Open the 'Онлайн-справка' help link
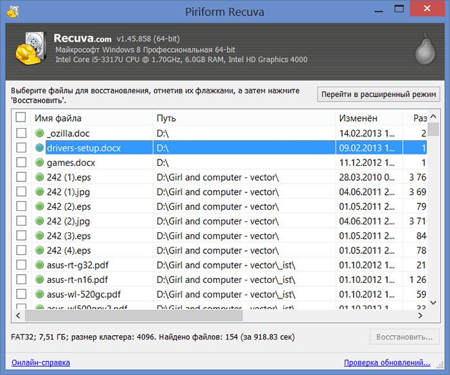 tap(40, 363)
